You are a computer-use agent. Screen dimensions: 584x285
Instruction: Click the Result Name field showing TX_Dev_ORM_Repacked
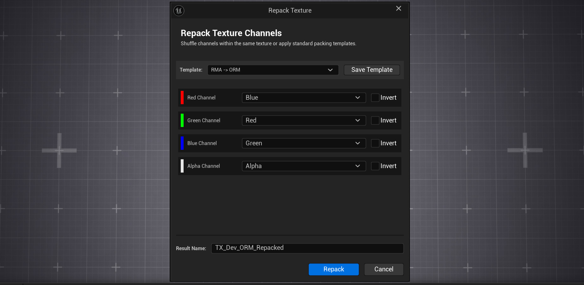point(307,248)
